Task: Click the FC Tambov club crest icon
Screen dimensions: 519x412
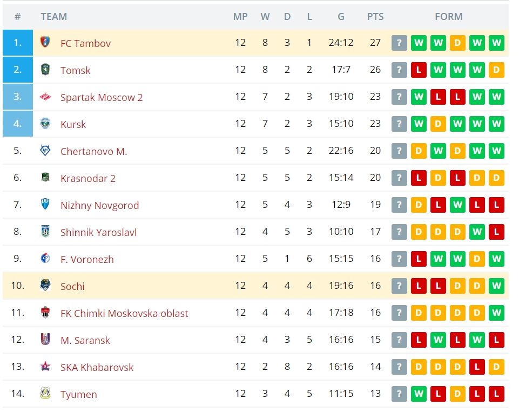Action: [45, 42]
